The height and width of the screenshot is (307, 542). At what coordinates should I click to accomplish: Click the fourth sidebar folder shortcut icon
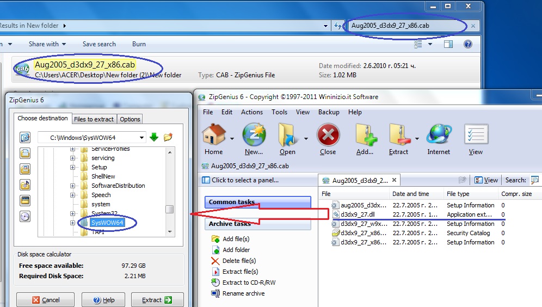tap(25, 185)
